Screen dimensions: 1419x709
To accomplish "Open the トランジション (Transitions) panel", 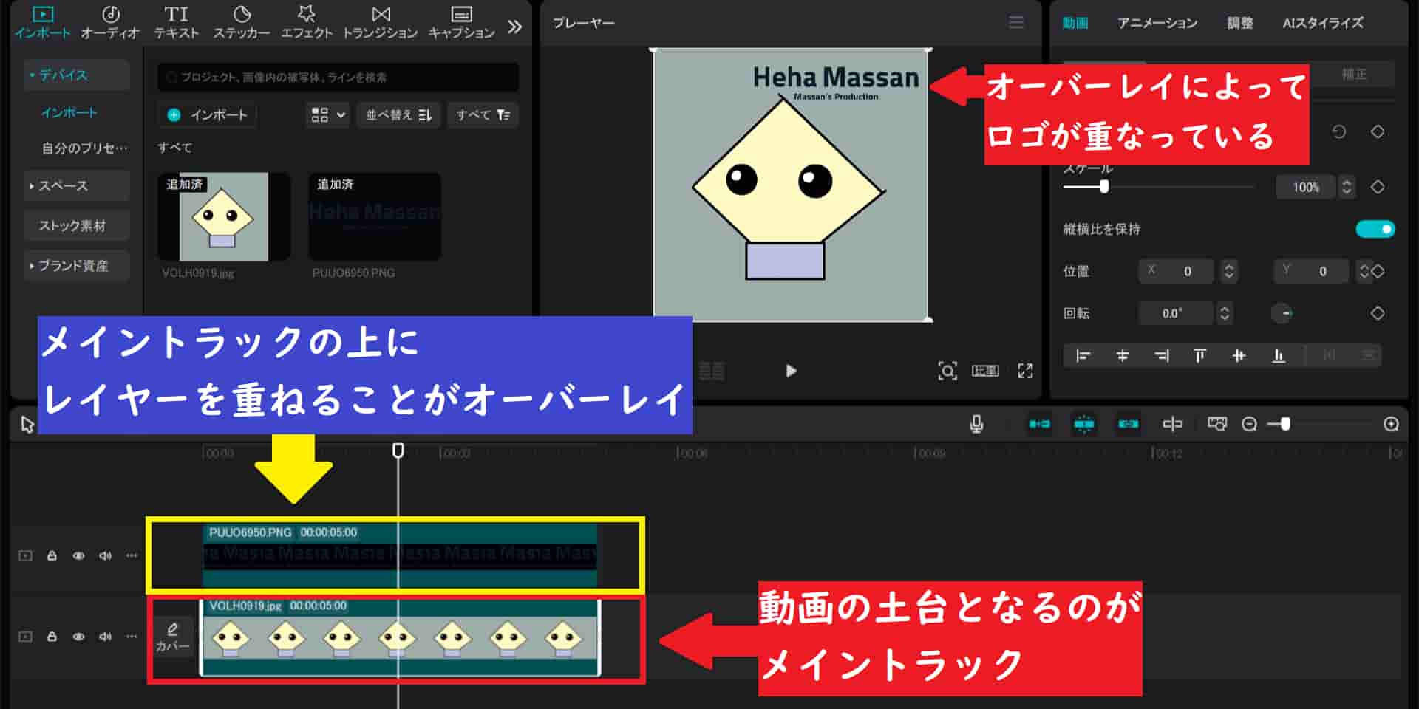I will coord(381,21).
